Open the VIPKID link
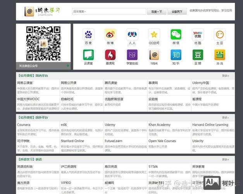The image size is (243, 194). (x=66, y=183)
